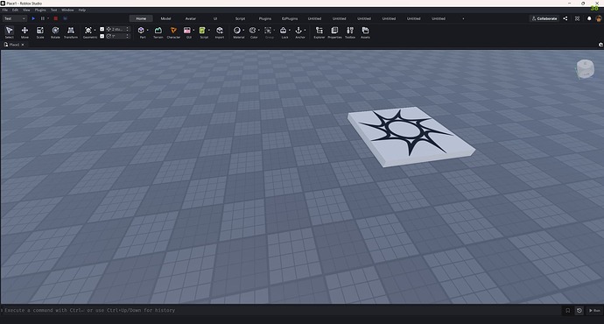Expand the Script dropdown arrow
This screenshot has height=324, width=604.
point(209,31)
